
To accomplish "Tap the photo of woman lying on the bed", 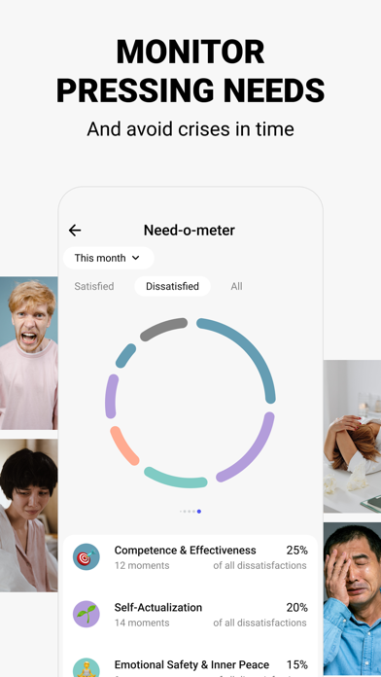I will [352, 437].
